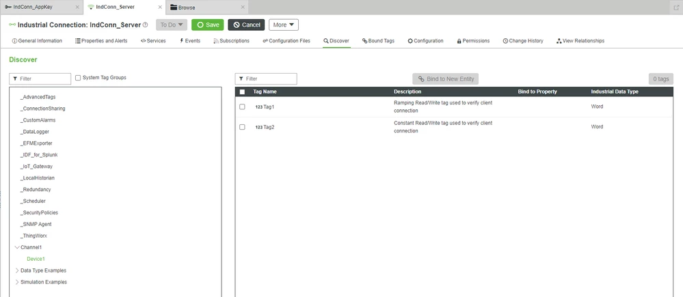The height and width of the screenshot is (297, 683).
Task: Expand the Simulation Examples node
Action: coord(17,282)
